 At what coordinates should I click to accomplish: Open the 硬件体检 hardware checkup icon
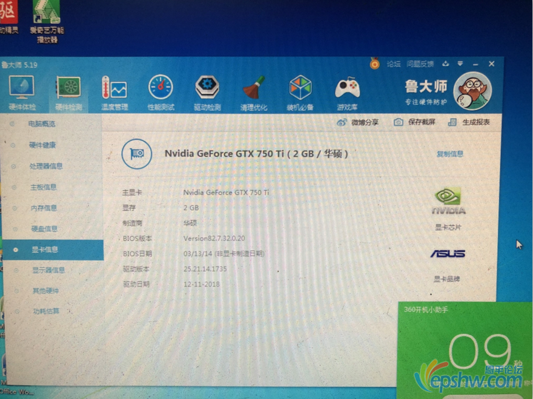(22, 93)
